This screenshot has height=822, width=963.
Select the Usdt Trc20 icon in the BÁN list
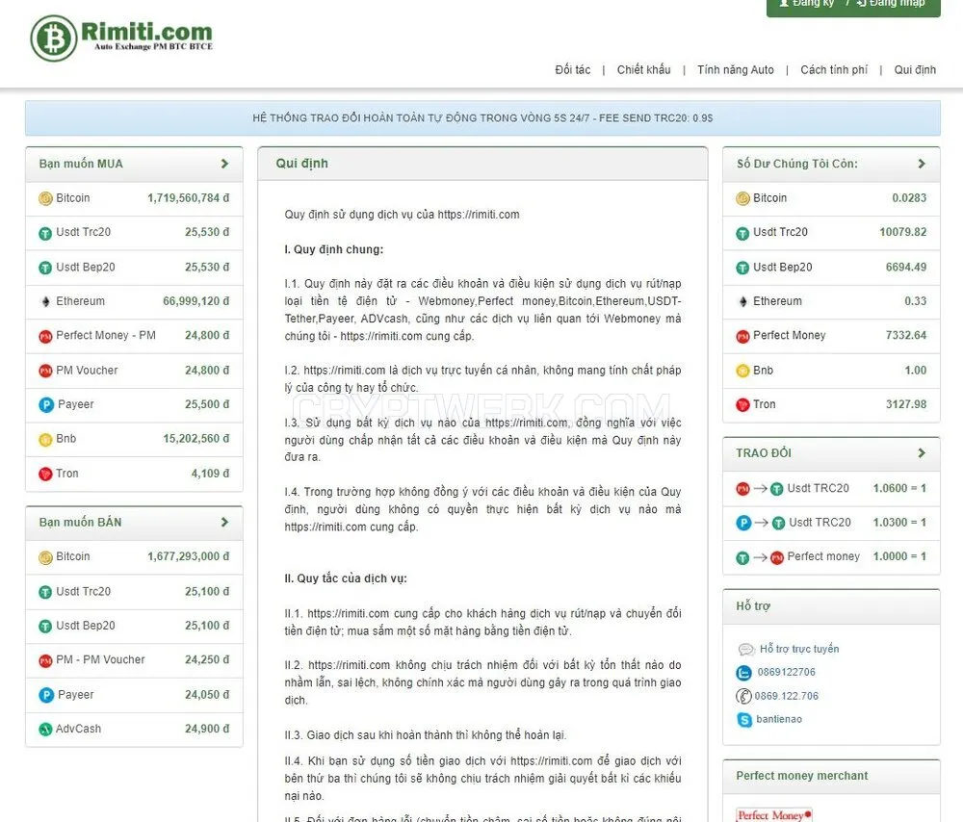pos(45,592)
